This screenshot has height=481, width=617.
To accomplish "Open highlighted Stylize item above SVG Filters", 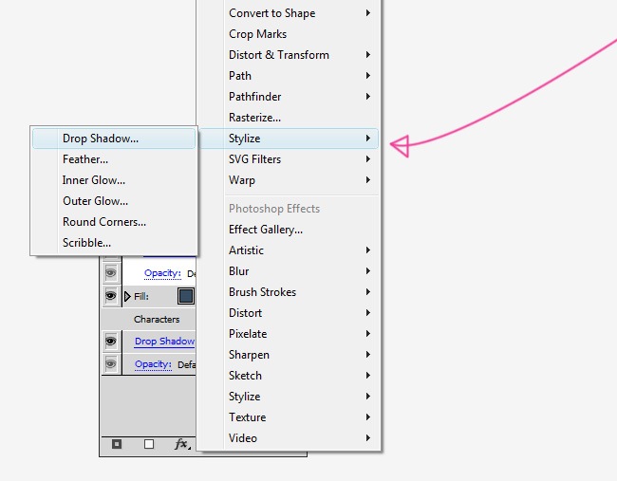I will (289, 139).
